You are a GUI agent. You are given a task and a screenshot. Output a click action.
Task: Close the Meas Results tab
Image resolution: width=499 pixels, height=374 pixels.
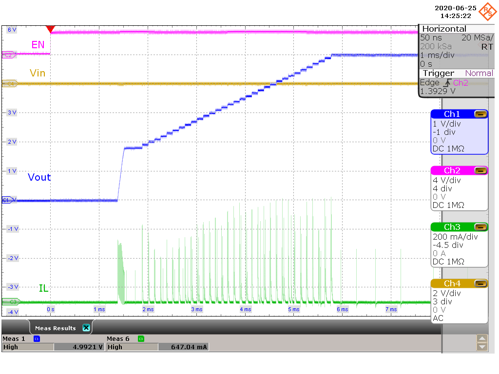(86, 328)
